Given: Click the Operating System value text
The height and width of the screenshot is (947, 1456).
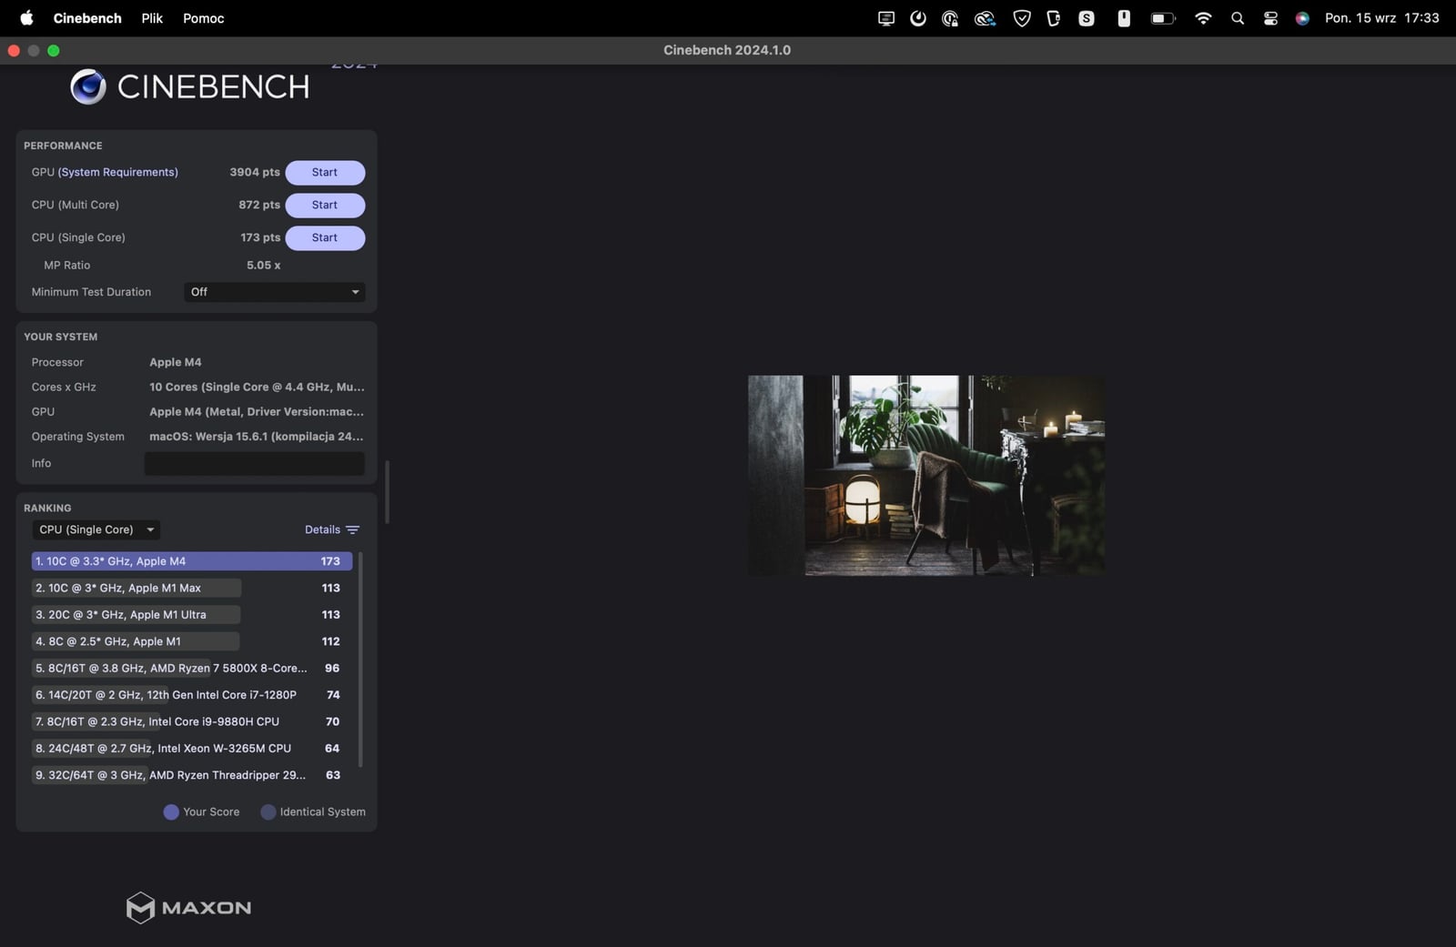Looking at the screenshot, I should [257, 437].
